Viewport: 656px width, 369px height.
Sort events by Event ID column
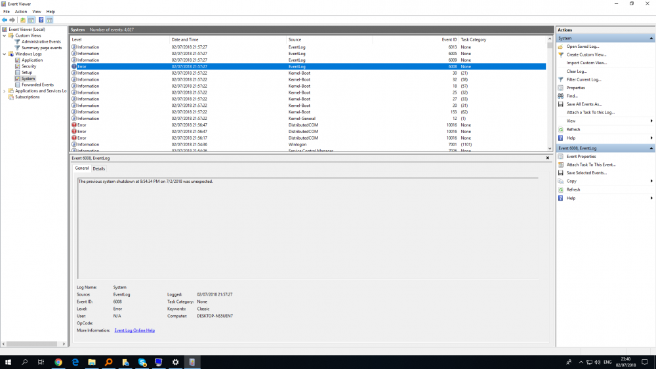coord(415,40)
